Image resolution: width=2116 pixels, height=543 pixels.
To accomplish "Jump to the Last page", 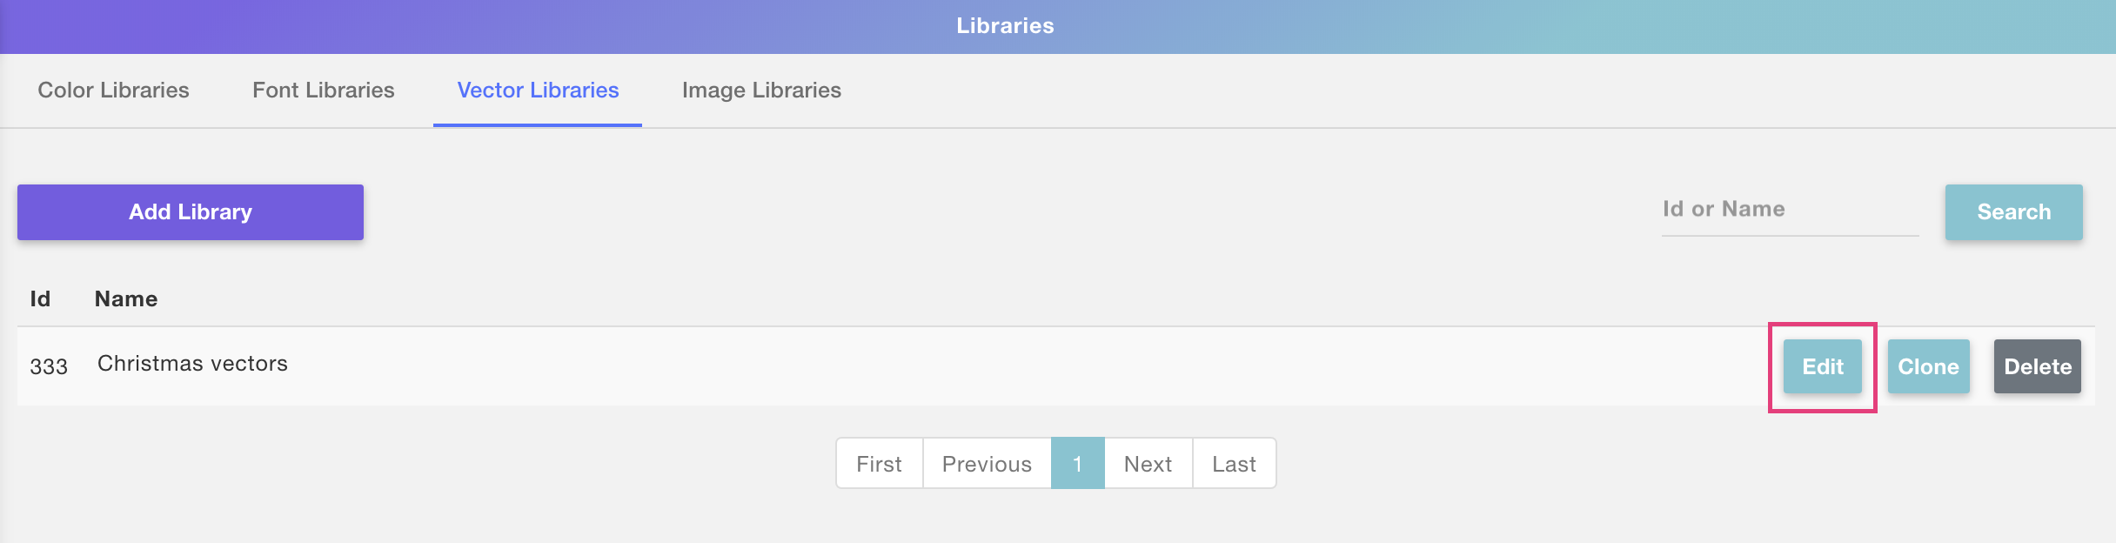I will click(x=1234, y=464).
